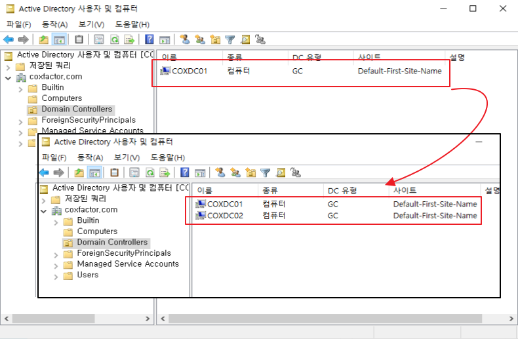Refresh the view from the main window toolbar
The image size is (518, 339).
(114, 40)
